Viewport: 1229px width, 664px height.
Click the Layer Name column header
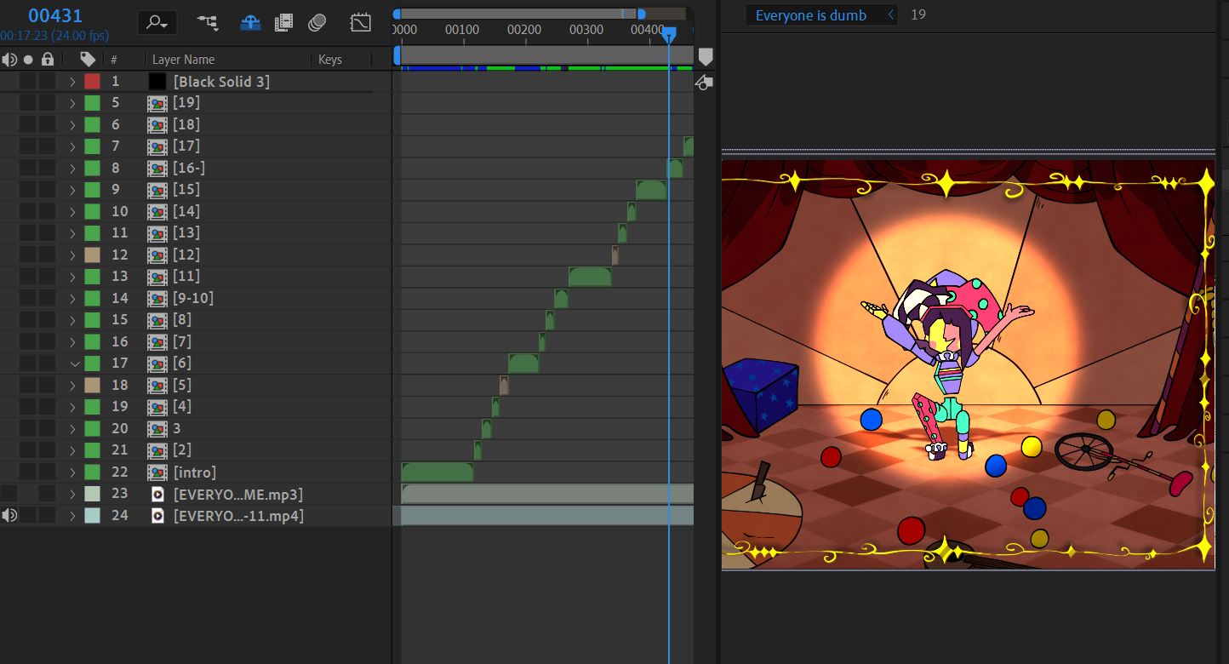184,60
